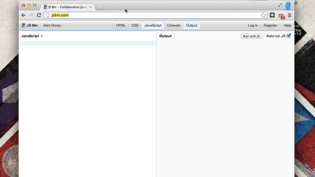Screen dimensions: 315x177
Task: Click the Output panel heading
Action: pos(165,36)
